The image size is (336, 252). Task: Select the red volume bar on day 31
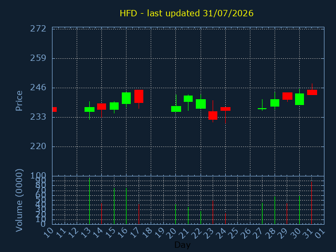click(x=311, y=203)
